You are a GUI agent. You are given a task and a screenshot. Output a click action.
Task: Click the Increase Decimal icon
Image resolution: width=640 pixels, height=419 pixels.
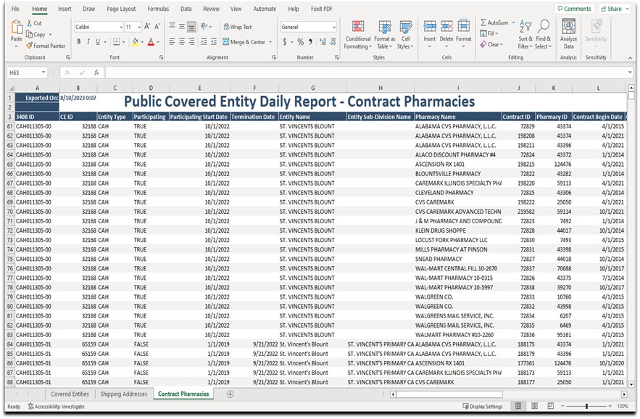(x=323, y=41)
